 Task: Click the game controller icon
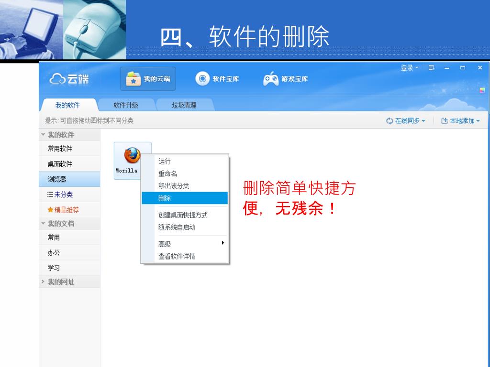271,79
